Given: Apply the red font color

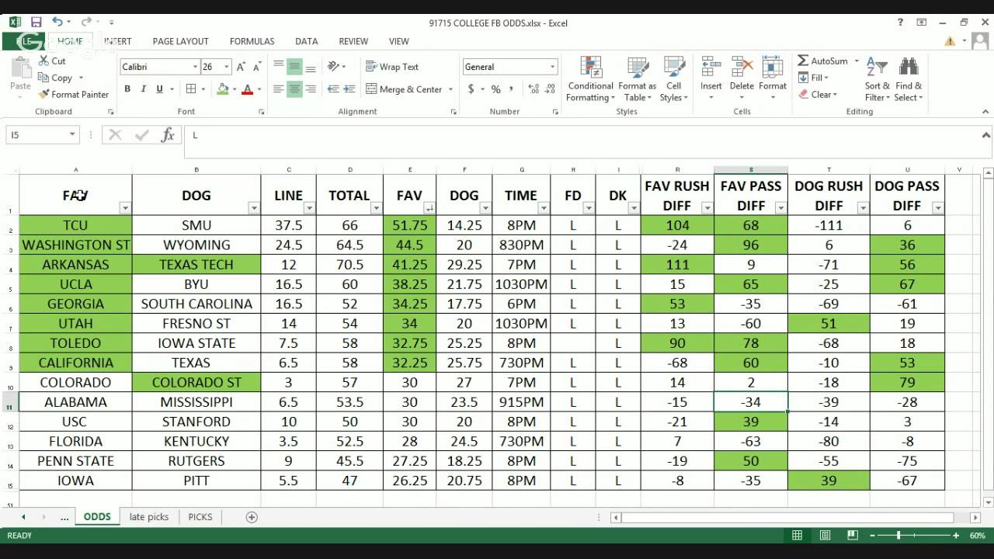Looking at the screenshot, I should pyautogui.click(x=248, y=89).
